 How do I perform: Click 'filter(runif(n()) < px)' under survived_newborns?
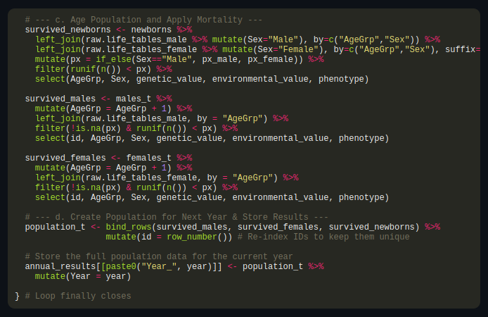tap(93, 69)
